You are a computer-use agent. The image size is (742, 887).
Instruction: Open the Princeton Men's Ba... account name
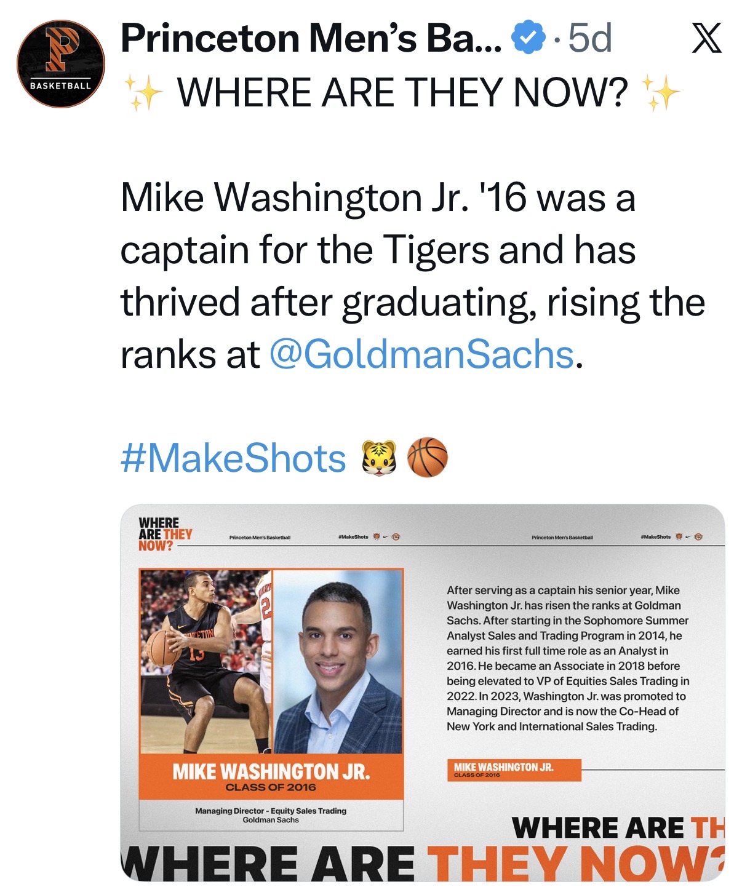(311, 38)
